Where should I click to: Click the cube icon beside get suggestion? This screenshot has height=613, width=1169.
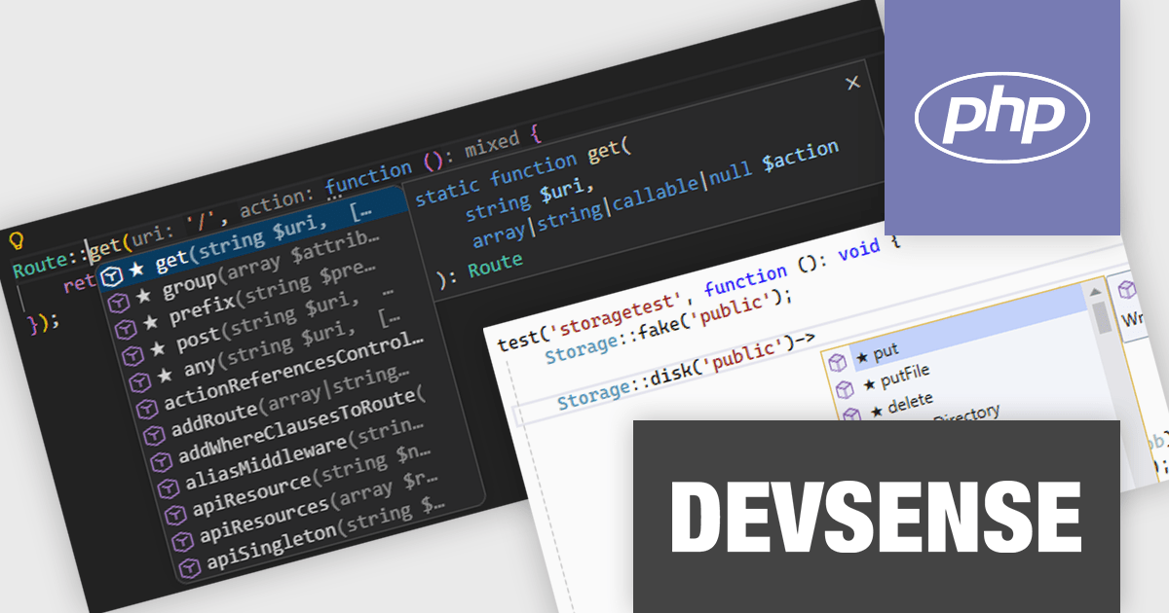coord(111,277)
